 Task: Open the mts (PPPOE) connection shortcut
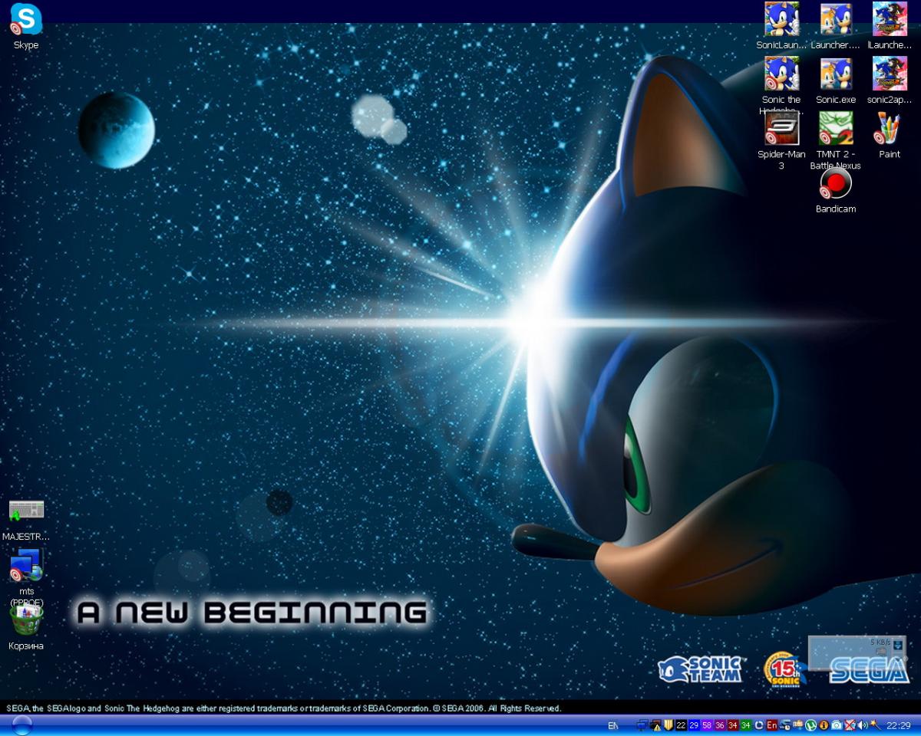coord(26,566)
